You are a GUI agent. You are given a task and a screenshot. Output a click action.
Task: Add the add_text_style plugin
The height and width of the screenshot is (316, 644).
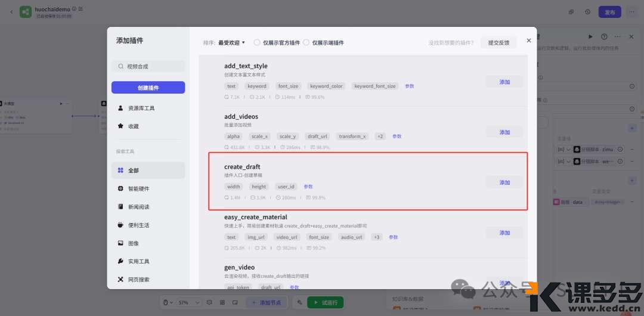pos(504,82)
